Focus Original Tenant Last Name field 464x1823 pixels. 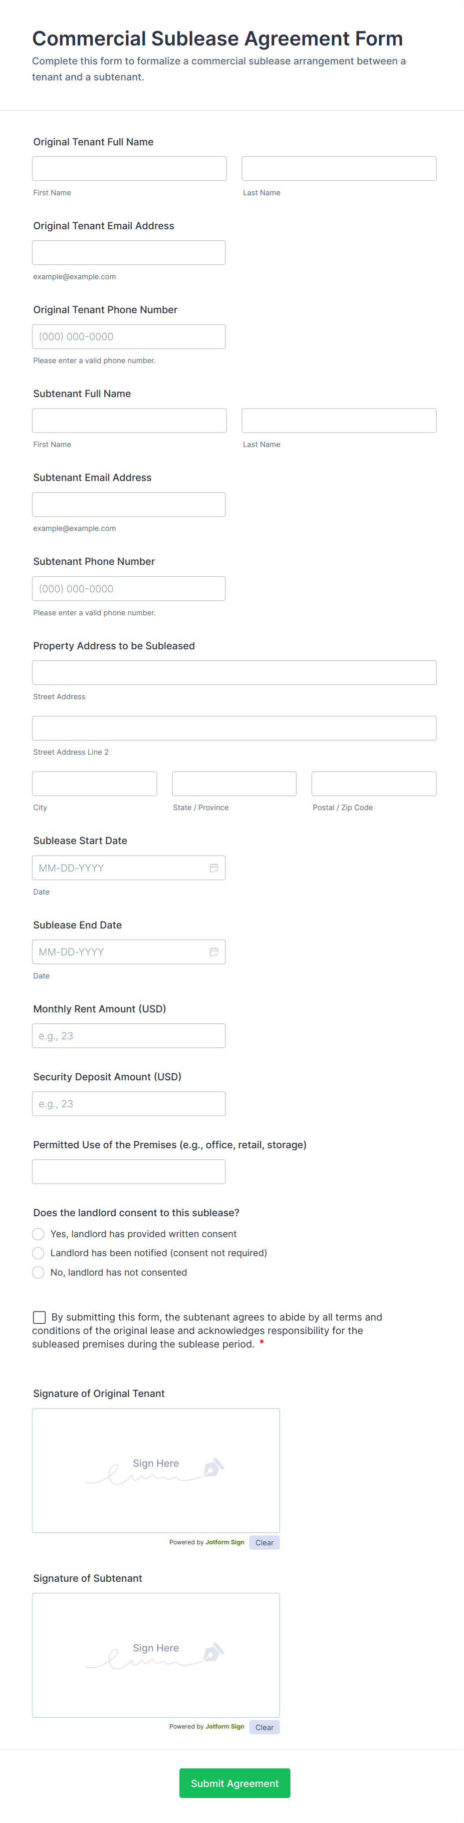pos(339,168)
